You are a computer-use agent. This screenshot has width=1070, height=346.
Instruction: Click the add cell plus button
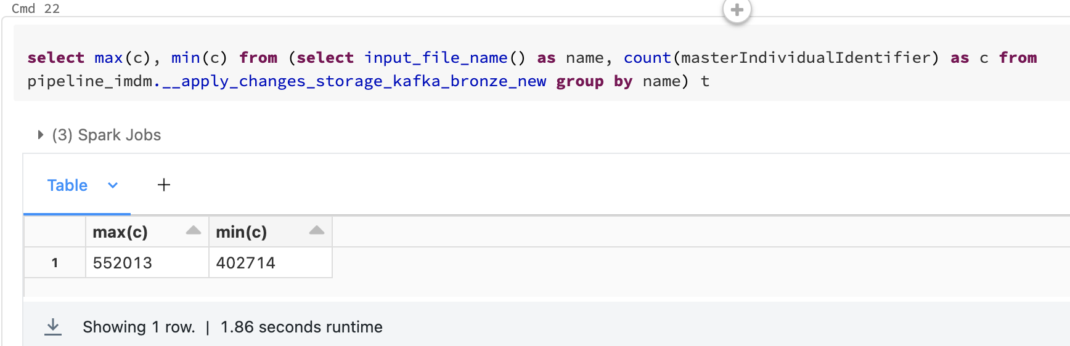click(737, 10)
